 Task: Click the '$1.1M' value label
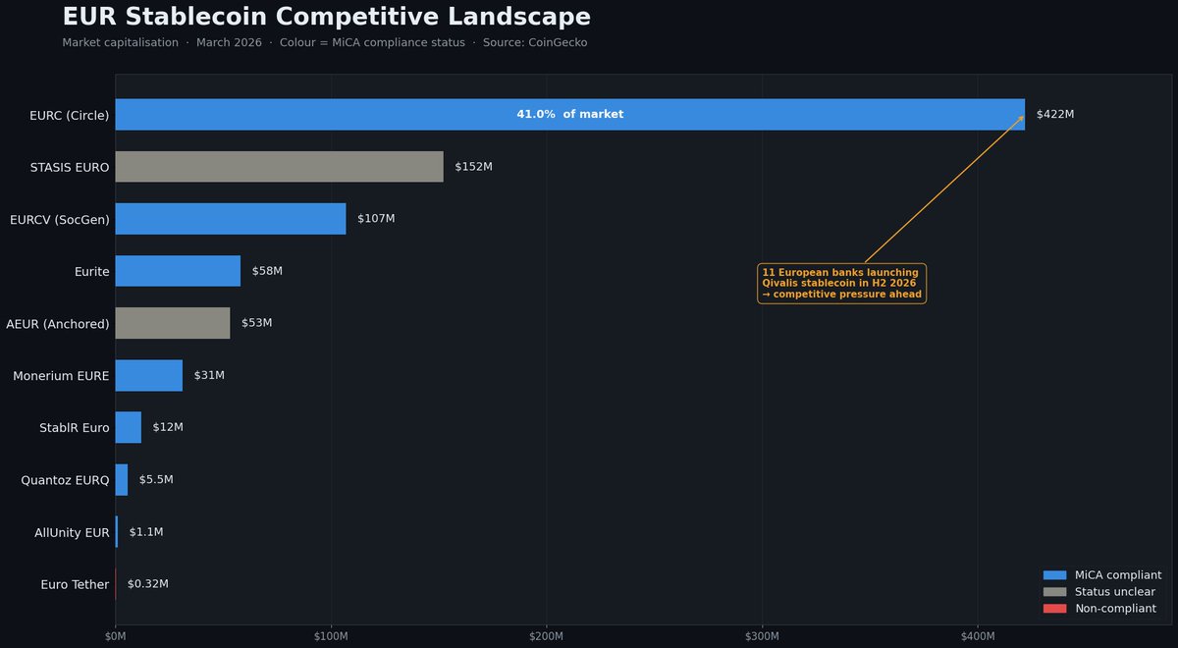click(x=146, y=532)
